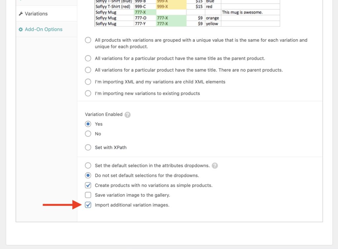Open help tooltip next to default attribute selection option
This screenshot has width=338, height=249.
click(x=215, y=165)
